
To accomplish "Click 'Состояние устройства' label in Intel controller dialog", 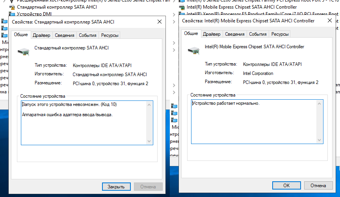I will click(213, 95).
